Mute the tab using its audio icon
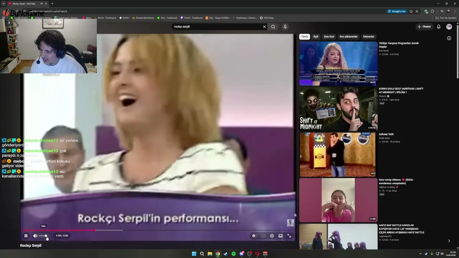Screen dimensions: 459x258 click(x=42, y=4)
